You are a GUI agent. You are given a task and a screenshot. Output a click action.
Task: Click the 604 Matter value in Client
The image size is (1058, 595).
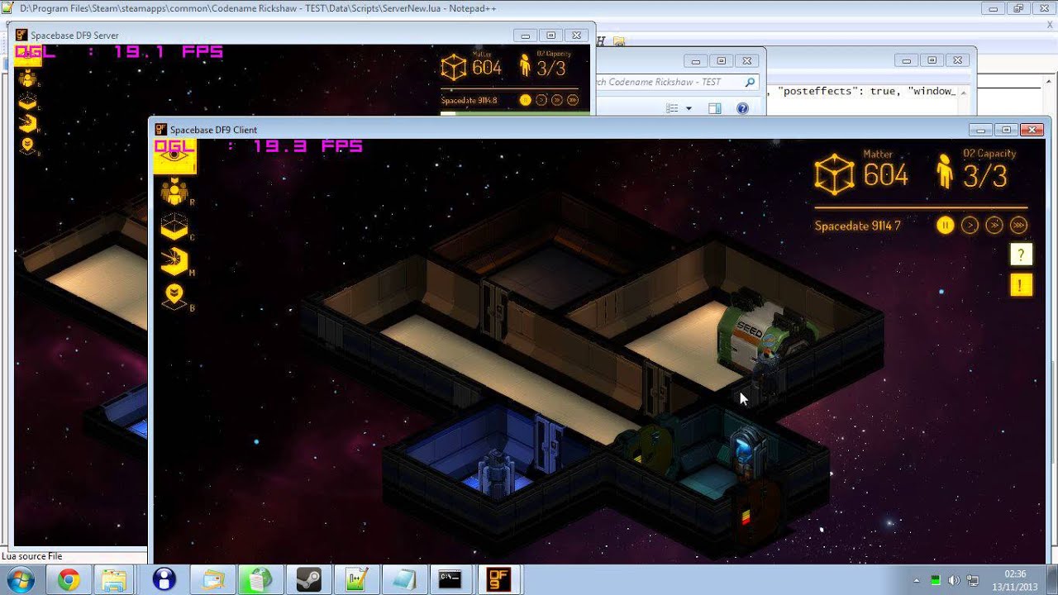885,175
